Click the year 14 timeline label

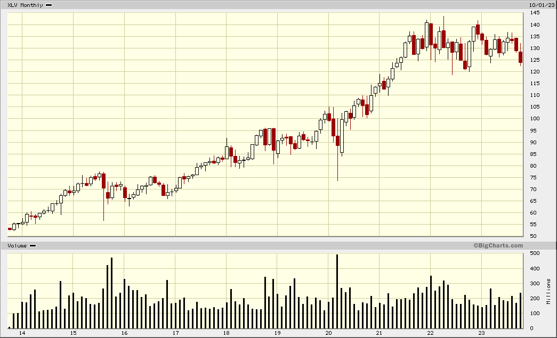pyautogui.click(x=22, y=333)
